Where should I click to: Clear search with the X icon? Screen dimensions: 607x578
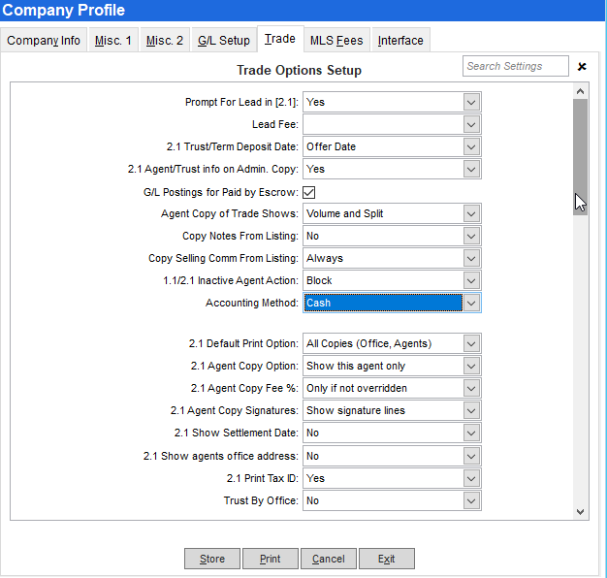point(582,67)
